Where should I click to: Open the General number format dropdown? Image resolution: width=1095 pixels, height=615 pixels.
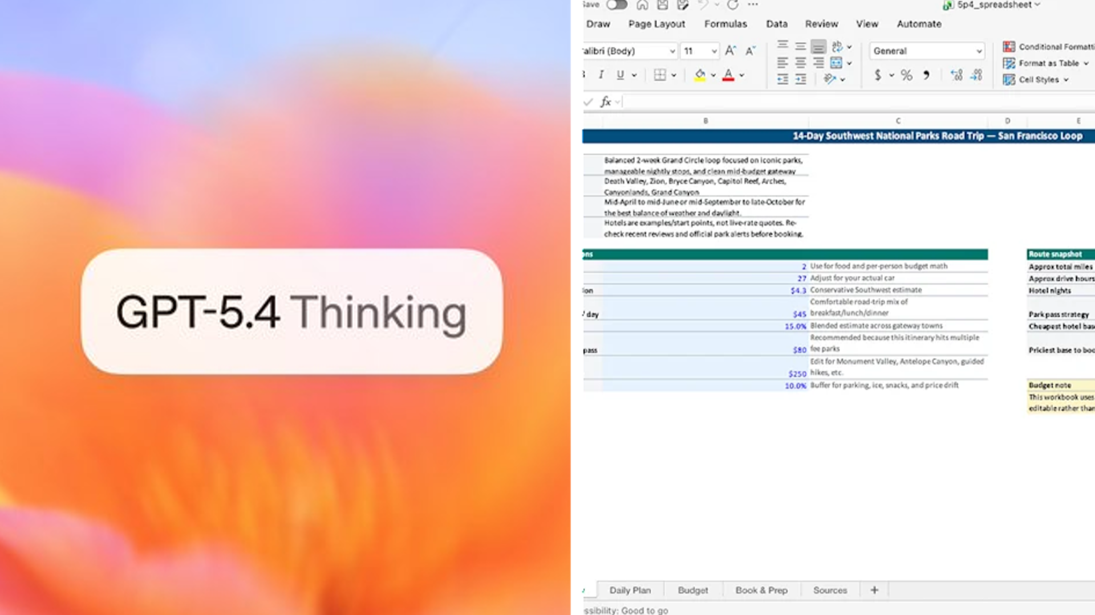point(979,51)
